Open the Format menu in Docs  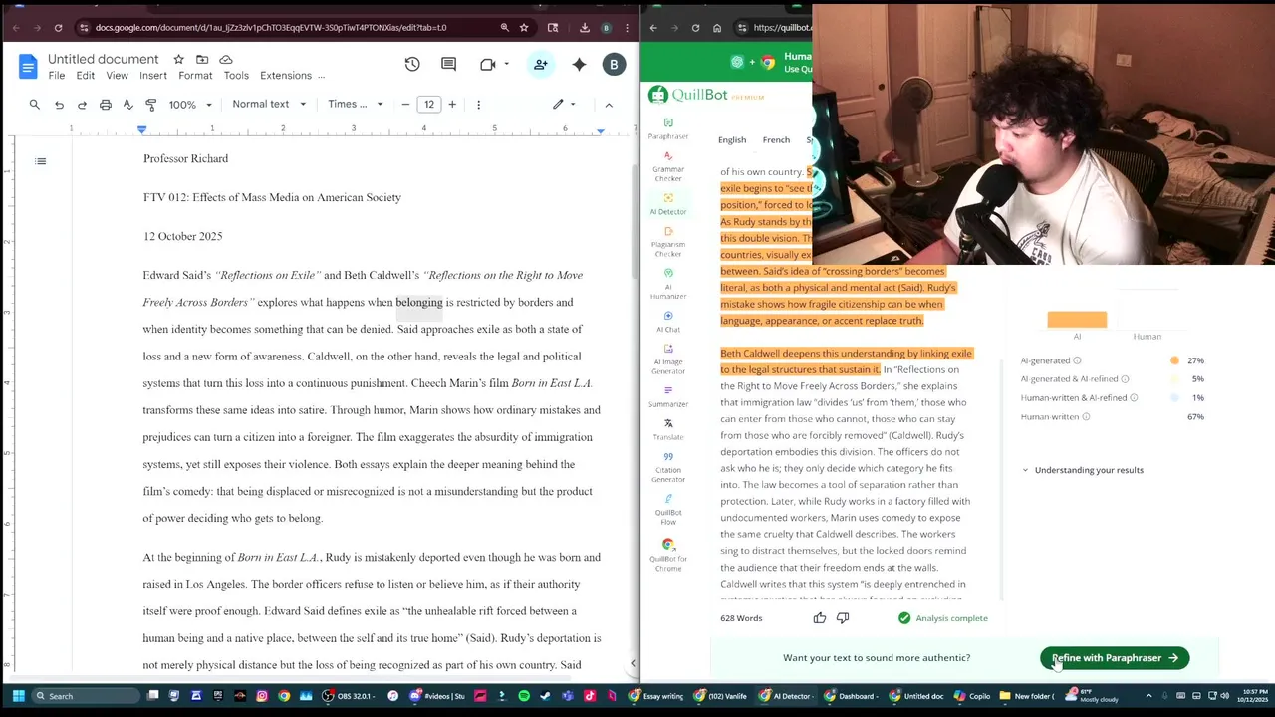pyautogui.click(x=195, y=76)
